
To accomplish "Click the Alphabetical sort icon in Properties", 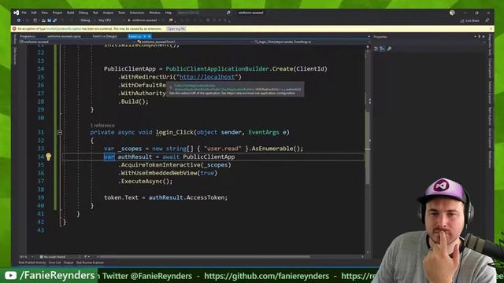I will (x=382, y=49).
